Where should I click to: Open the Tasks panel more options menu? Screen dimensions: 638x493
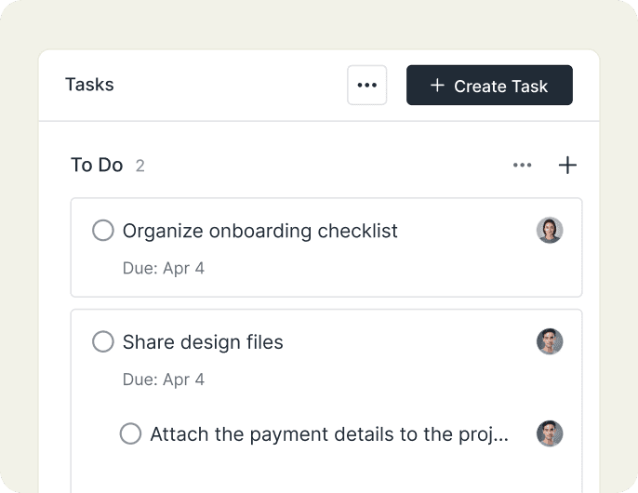(x=367, y=86)
